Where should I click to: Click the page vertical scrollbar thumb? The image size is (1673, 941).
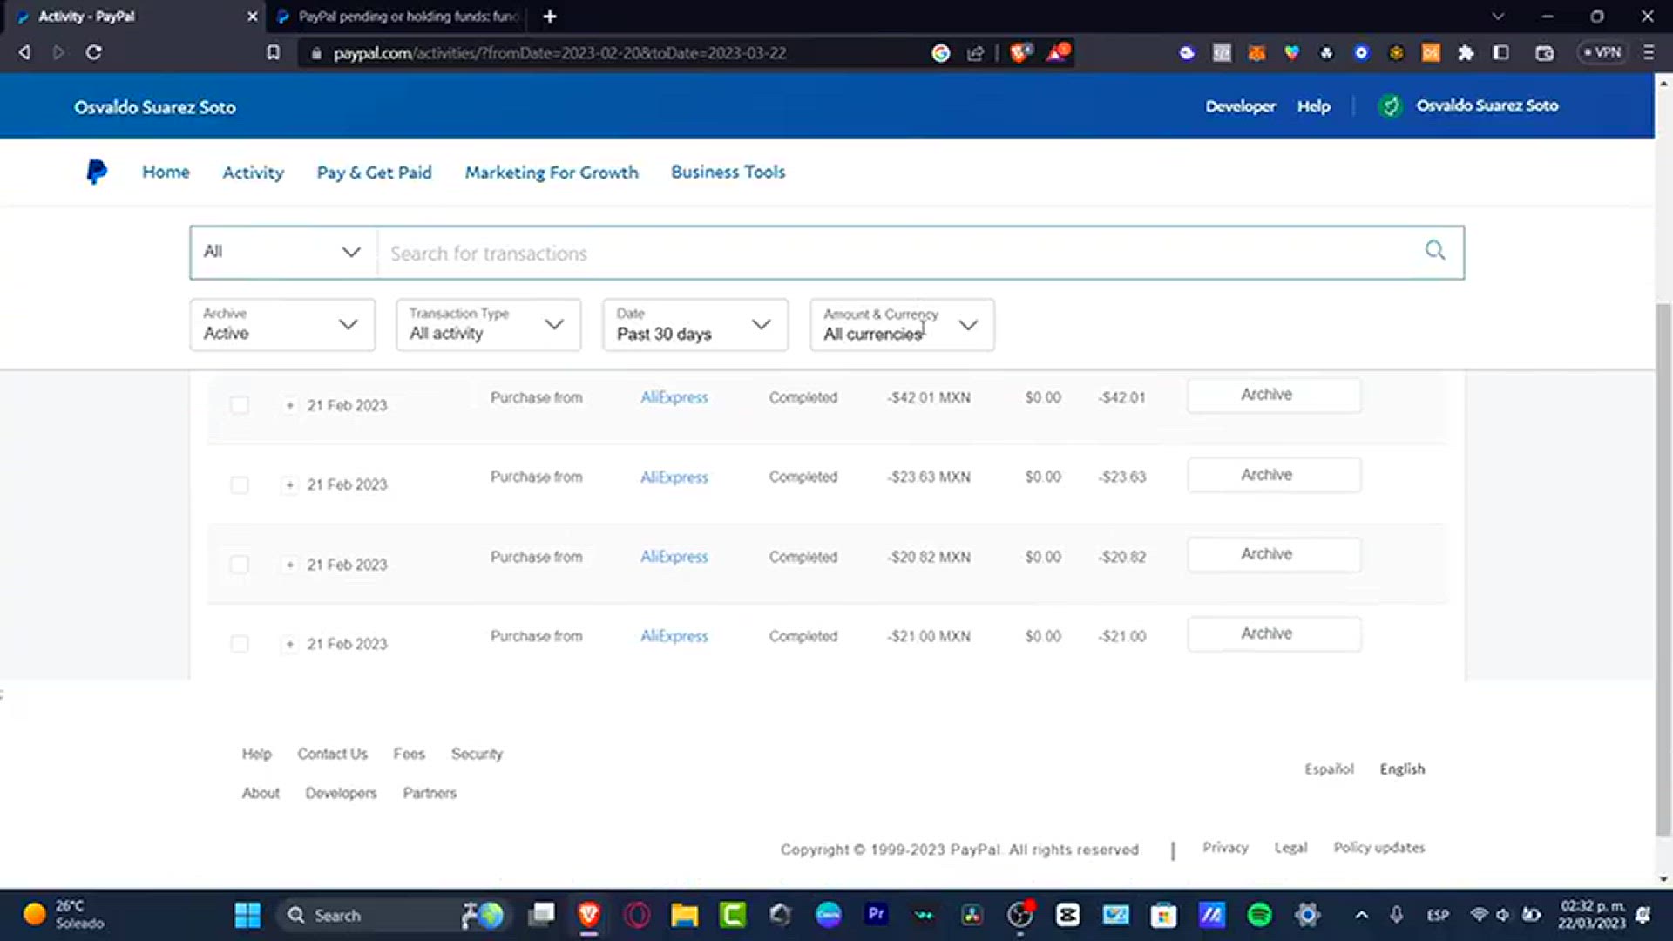tap(1663, 569)
